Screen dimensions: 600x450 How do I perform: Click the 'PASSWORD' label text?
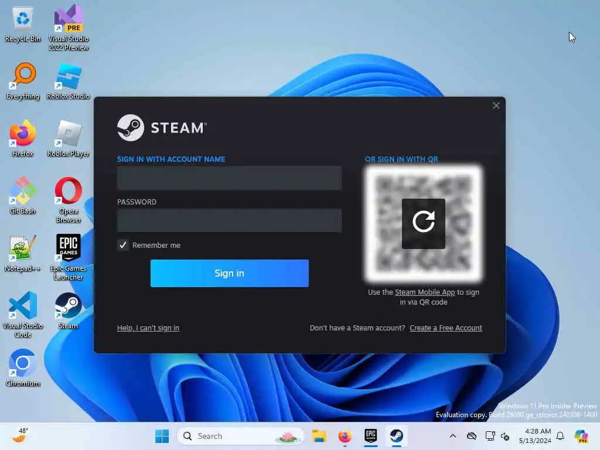pos(137,202)
